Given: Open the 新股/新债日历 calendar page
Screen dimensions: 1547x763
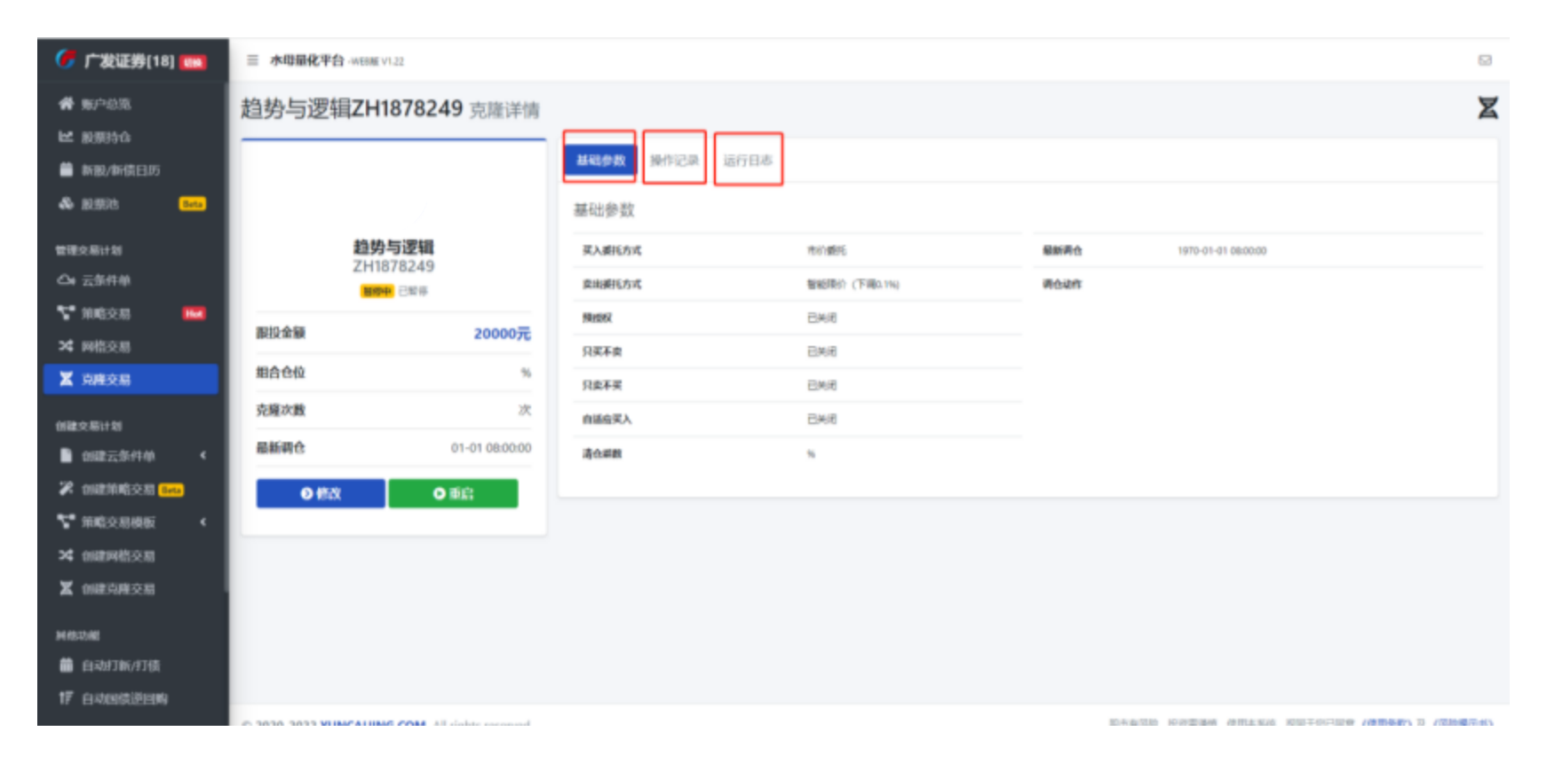Looking at the screenshot, I should pyautogui.click(x=120, y=170).
